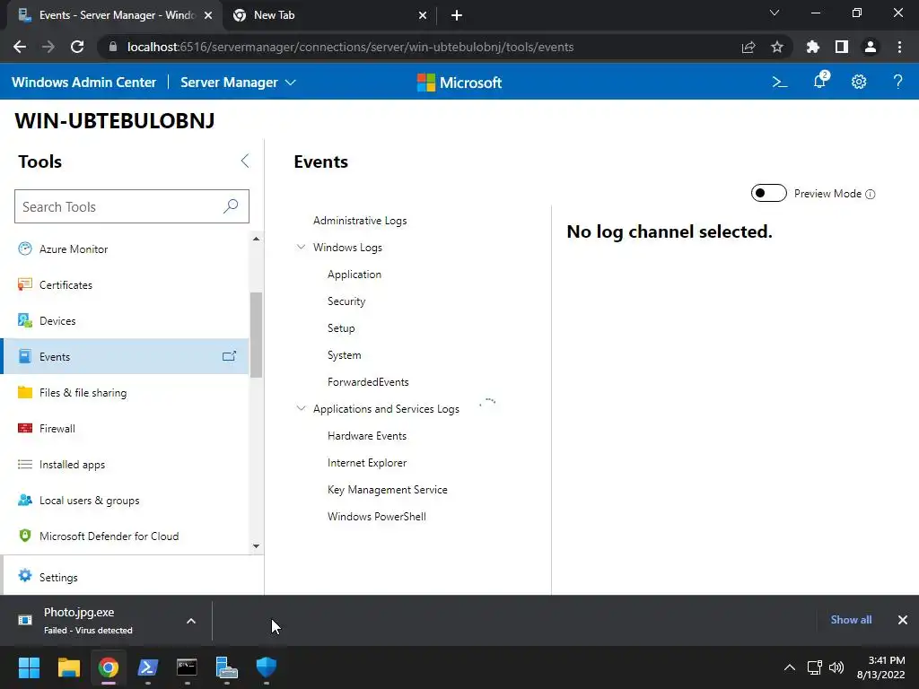
Task: Select the ForwardedEvents log
Action: [x=368, y=382]
